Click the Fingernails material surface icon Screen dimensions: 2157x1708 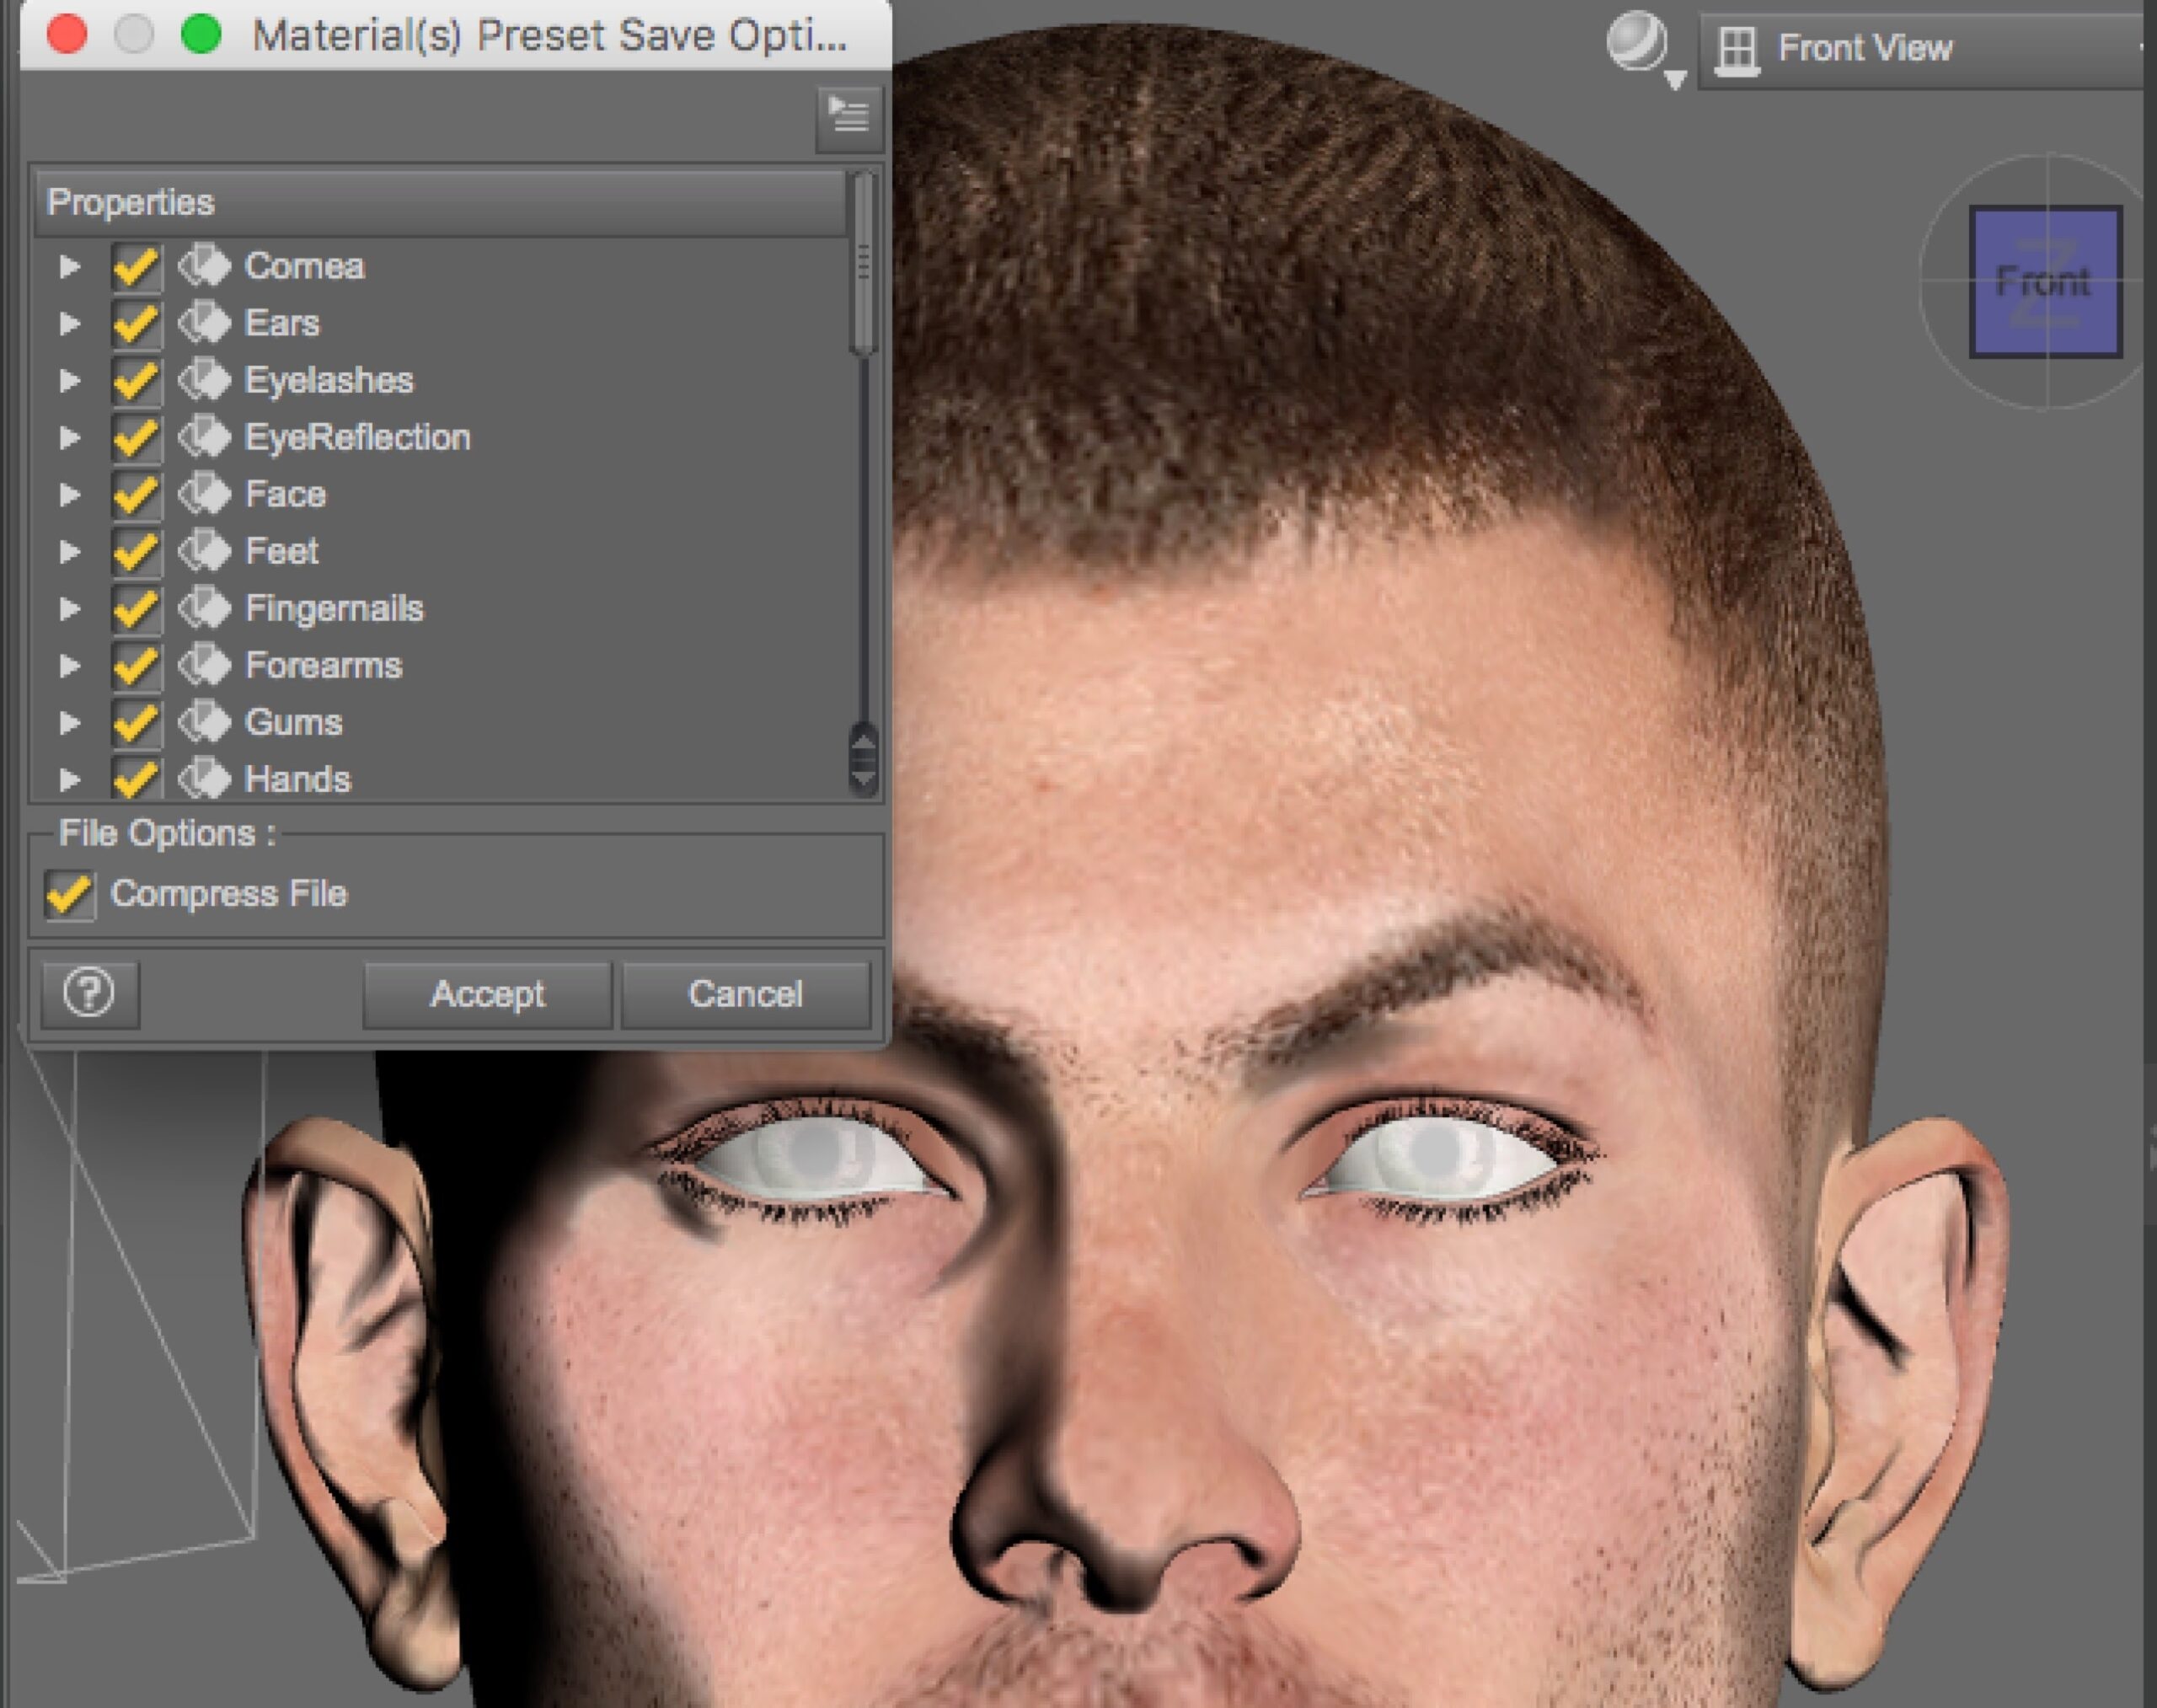tap(205, 608)
